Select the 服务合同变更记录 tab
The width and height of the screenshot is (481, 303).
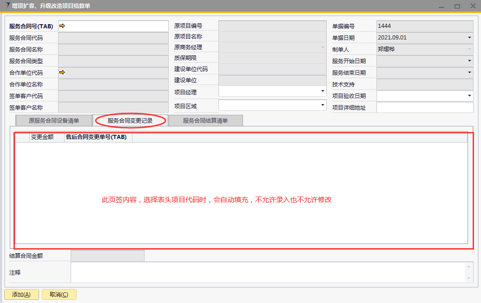pyautogui.click(x=130, y=121)
